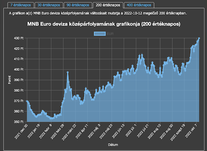
Task: Show the 400 értéknapos chart tab
Action: click(x=139, y=5)
